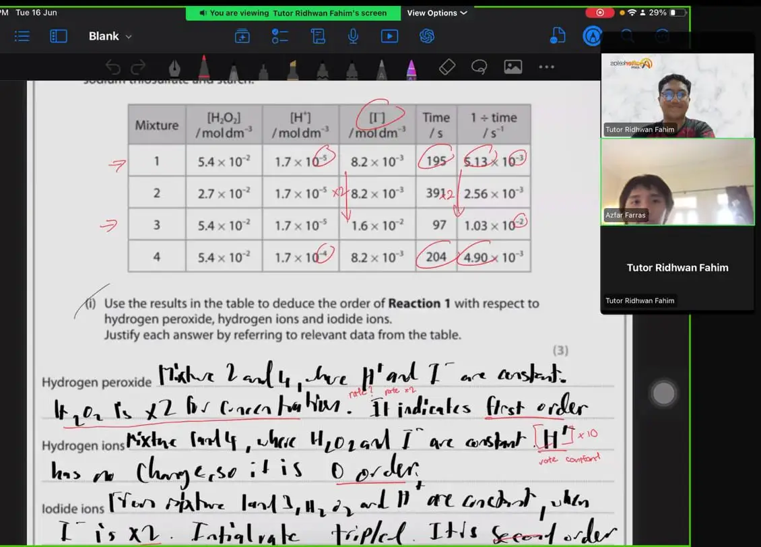The height and width of the screenshot is (547, 761).
Task: Click the 'You are viewing' screen share banner
Action: [x=293, y=13]
